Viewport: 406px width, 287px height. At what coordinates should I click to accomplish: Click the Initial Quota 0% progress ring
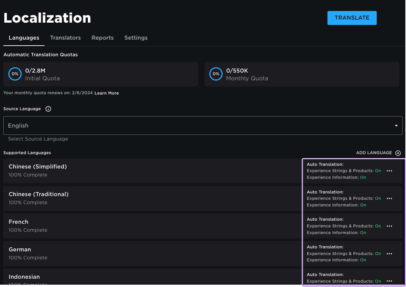point(15,74)
